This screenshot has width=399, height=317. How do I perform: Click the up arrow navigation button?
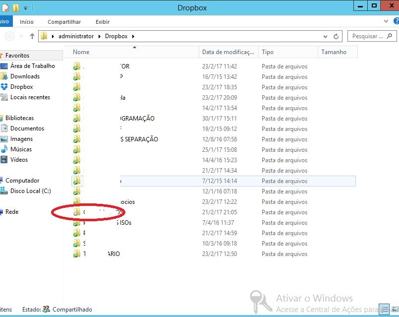pyautogui.click(x=32, y=36)
